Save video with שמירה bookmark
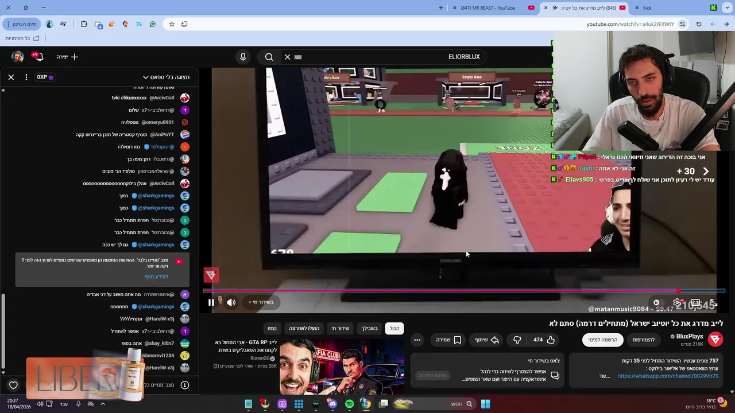The image size is (735, 413). (448, 340)
